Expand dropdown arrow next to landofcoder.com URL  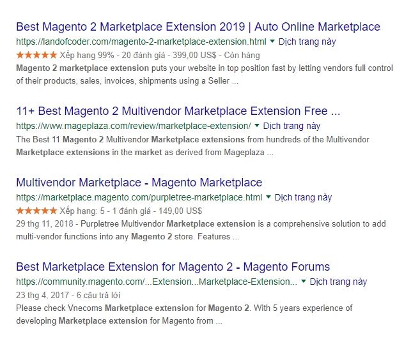(272, 41)
